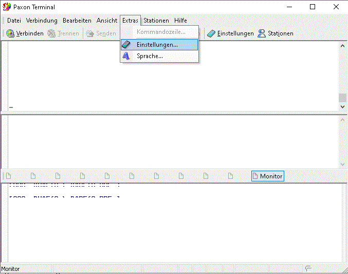The height and width of the screenshot is (274, 348).
Task: Maximize the Paxon Terminal window
Action: pyautogui.click(x=313, y=7)
